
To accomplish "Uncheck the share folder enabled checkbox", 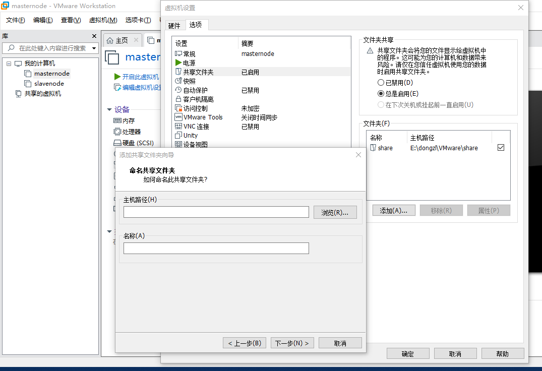I will [501, 148].
